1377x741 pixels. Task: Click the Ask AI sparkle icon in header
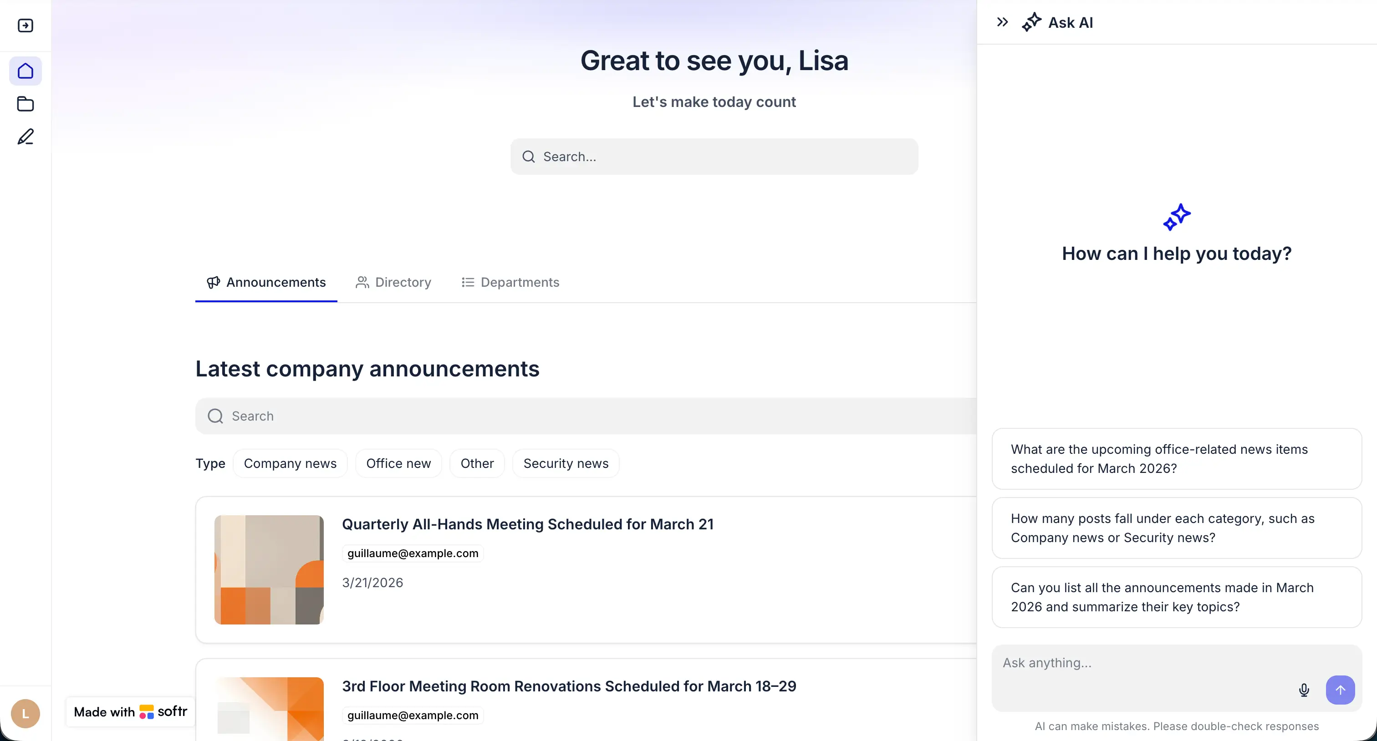click(x=1031, y=22)
